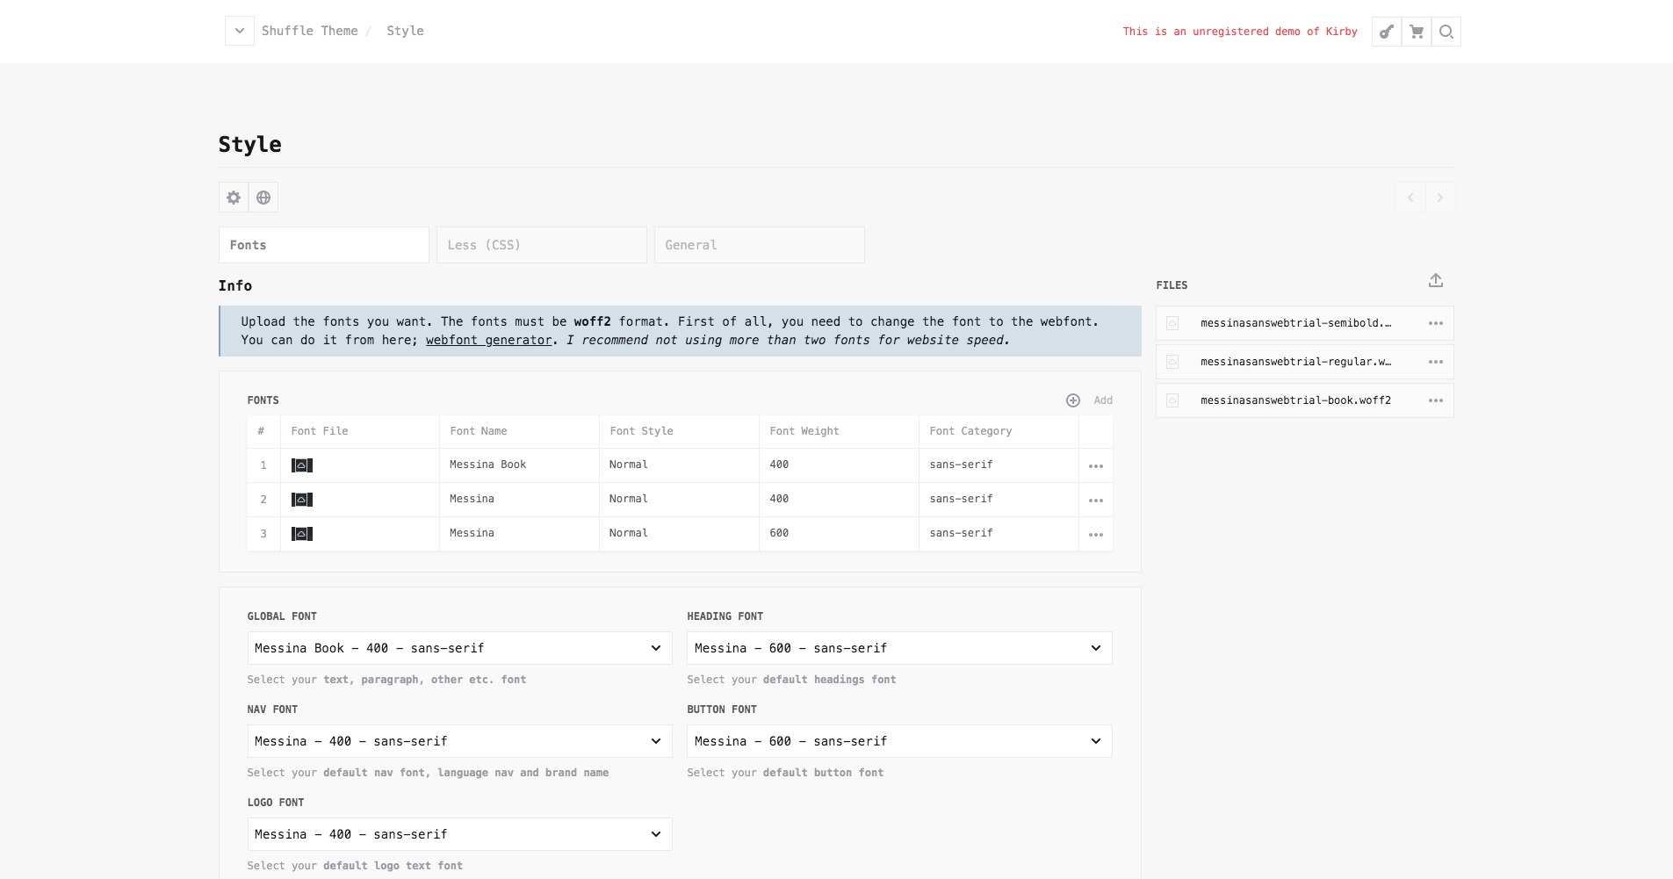Open the Logo Font dropdown
This screenshot has width=1673, height=879.
[459, 834]
